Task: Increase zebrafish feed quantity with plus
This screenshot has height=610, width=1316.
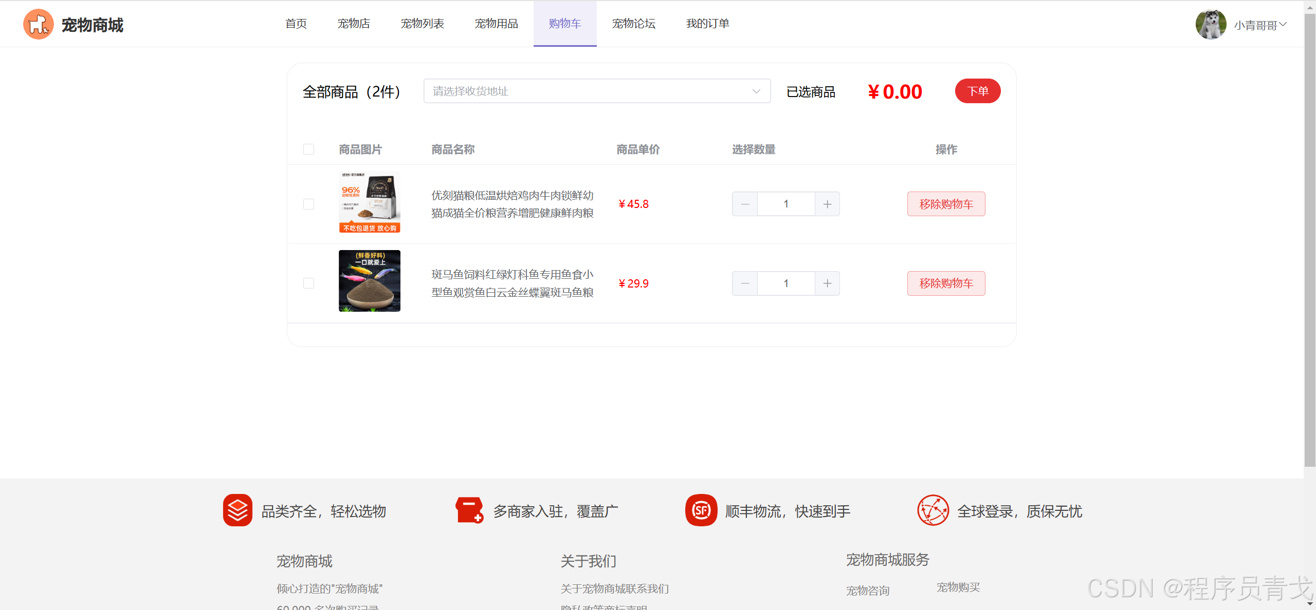Action: pyautogui.click(x=827, y=283)
